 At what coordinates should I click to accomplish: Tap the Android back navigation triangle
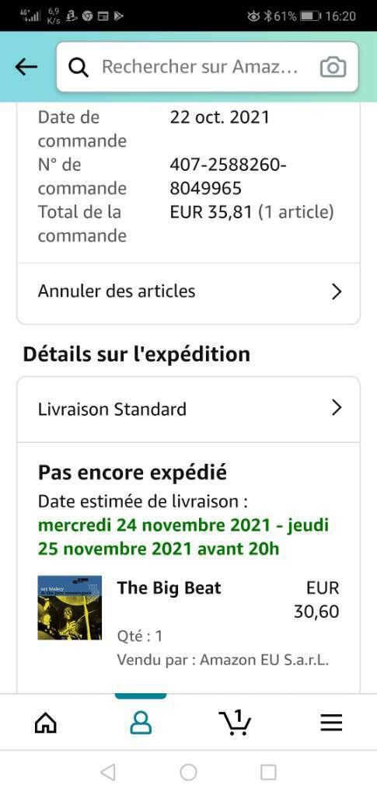coord(108,772)
